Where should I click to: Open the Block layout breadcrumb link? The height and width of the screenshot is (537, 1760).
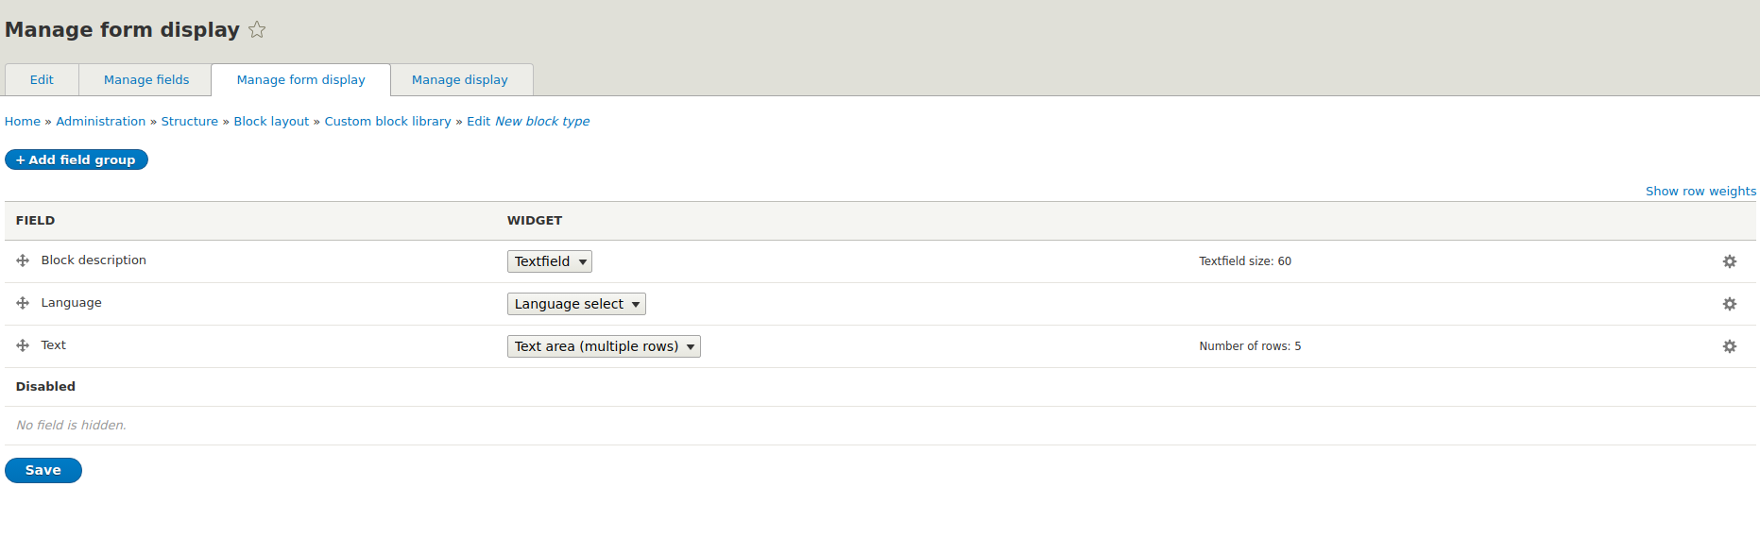271,122
